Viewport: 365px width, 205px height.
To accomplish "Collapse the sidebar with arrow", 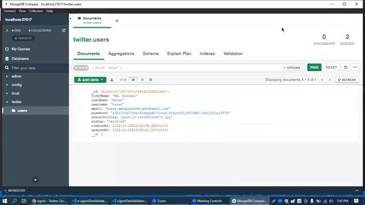I will click(71, 19).
